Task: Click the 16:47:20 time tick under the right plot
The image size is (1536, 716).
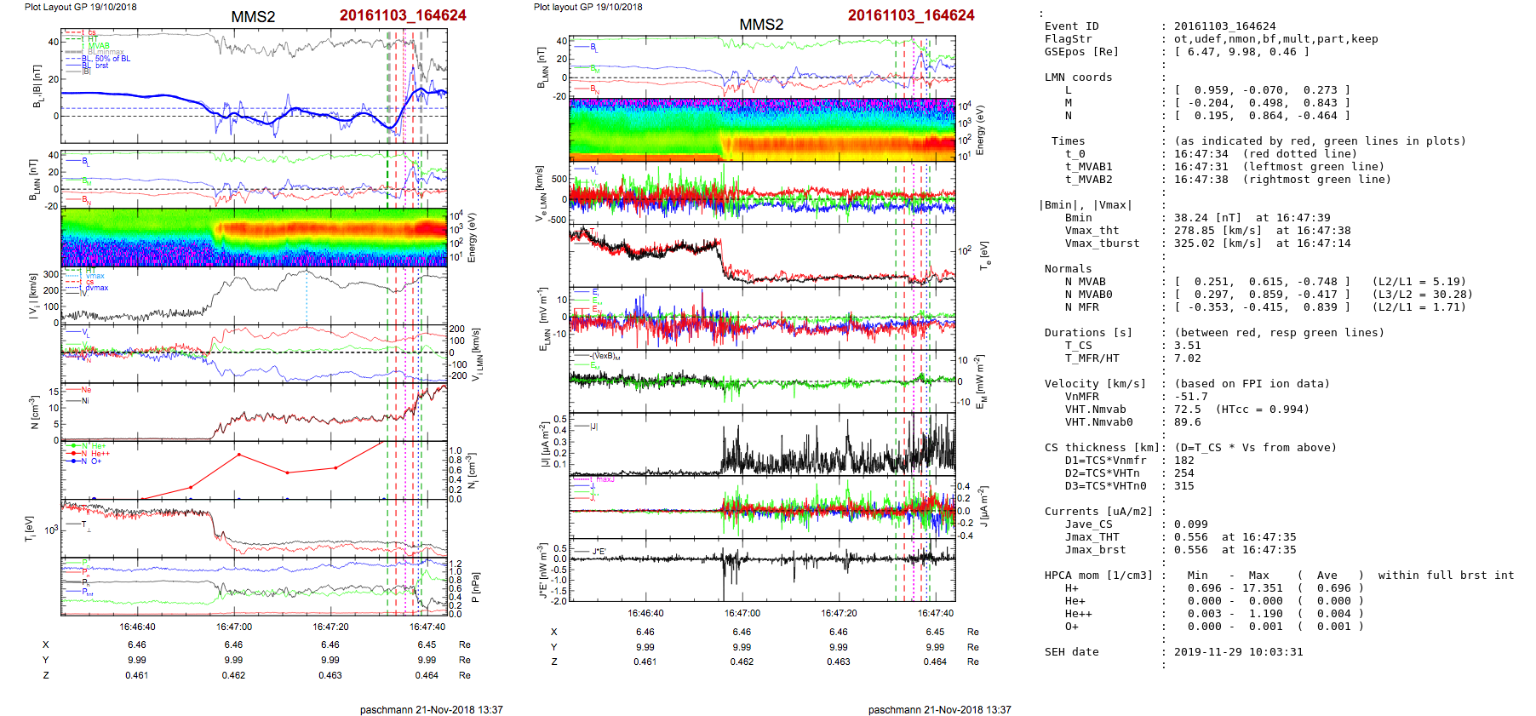Action: [839, 613]
